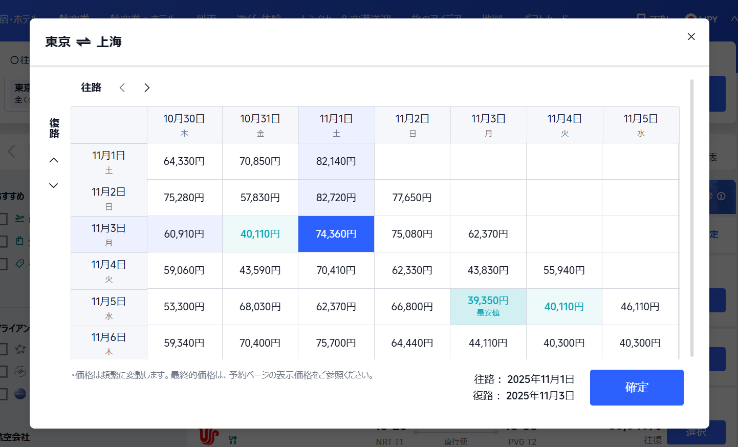Go to previous outbound dates
This screenshot has height=447, width=738.
122,88
